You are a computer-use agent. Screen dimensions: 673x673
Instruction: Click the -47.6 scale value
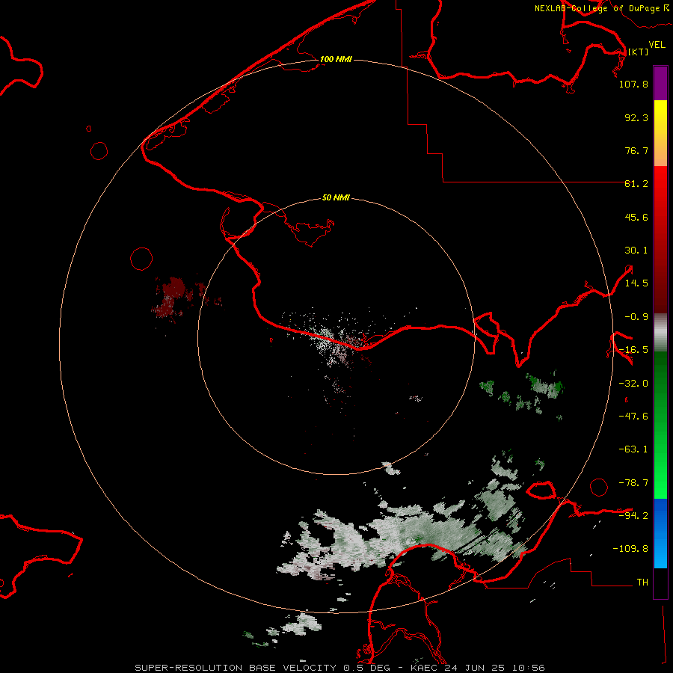[633, 417]
